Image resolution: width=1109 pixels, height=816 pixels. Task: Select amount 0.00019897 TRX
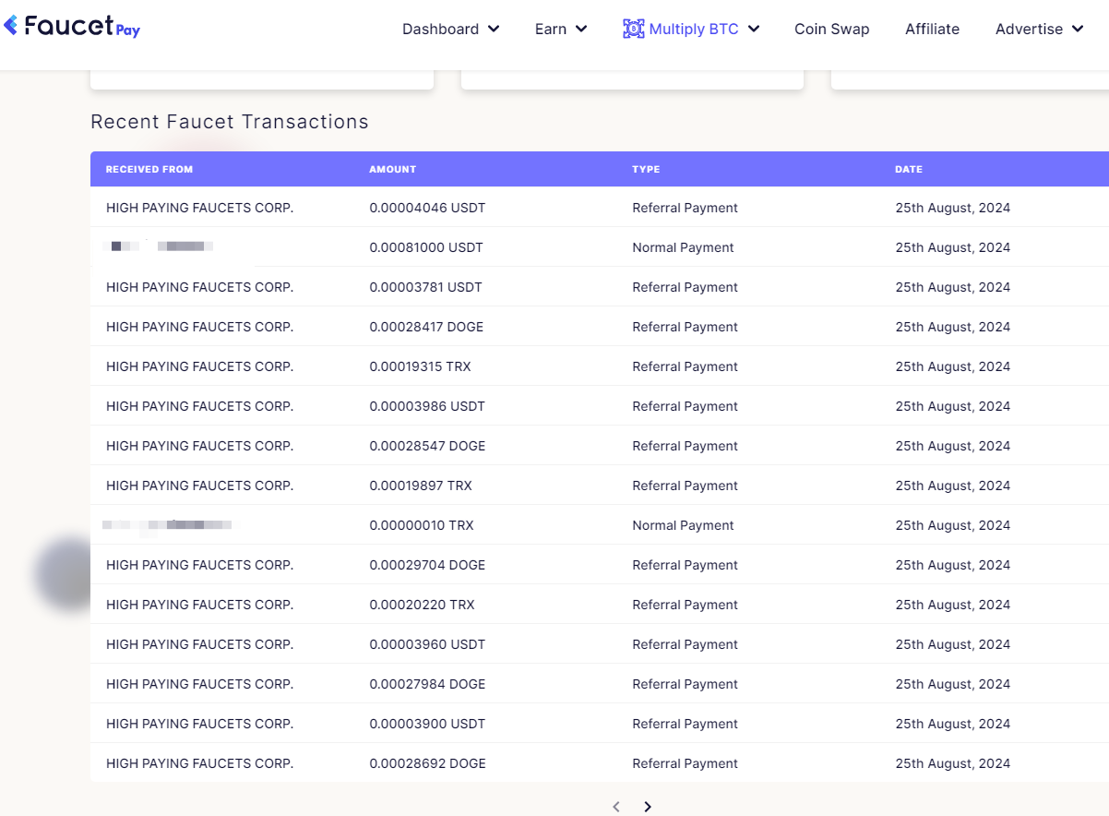pyautogui.click(x=421, y=486)
